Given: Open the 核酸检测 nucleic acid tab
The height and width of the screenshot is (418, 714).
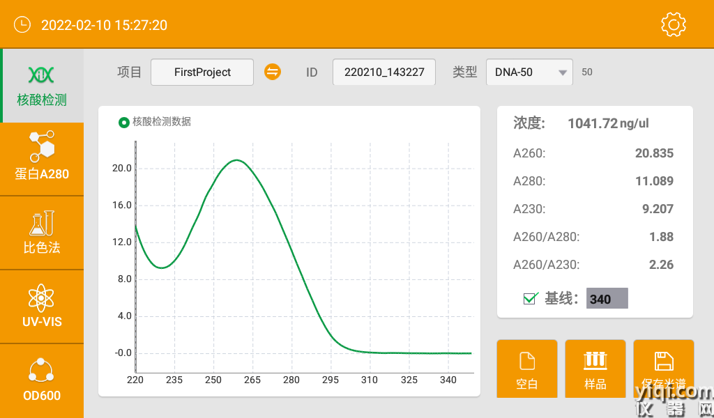Looking at the screenshot, I should (x=42, y=86).
